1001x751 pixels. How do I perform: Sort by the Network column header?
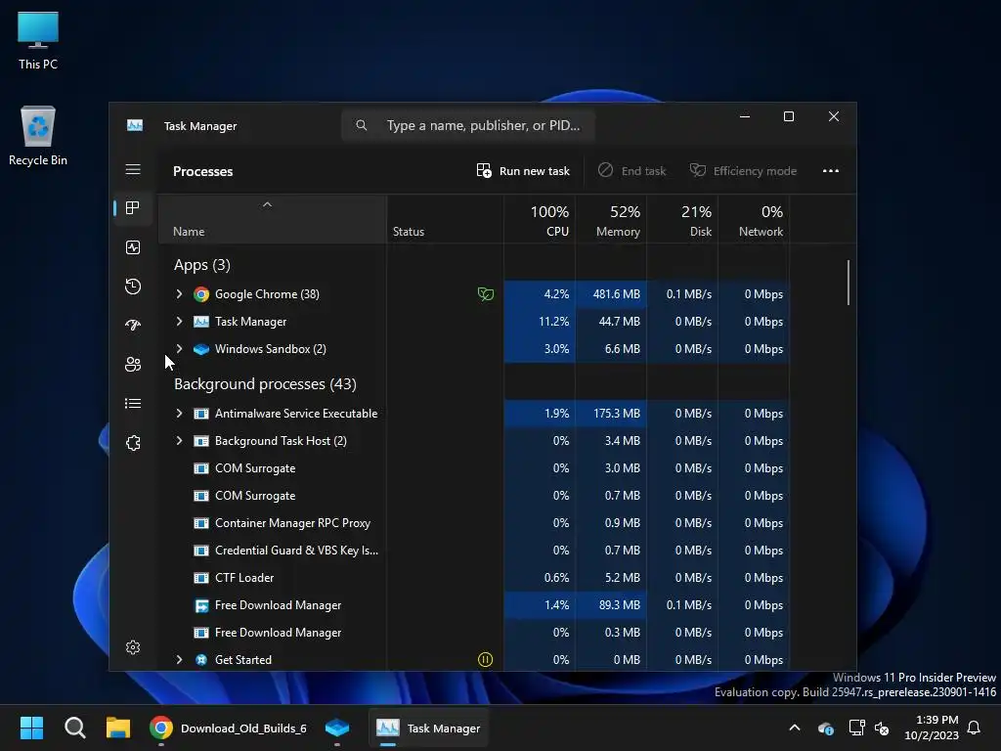754,219
